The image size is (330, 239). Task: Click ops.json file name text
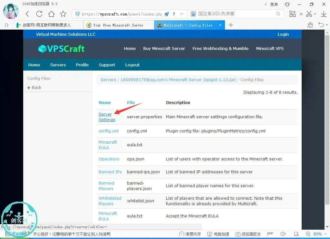tap(136, 159)
